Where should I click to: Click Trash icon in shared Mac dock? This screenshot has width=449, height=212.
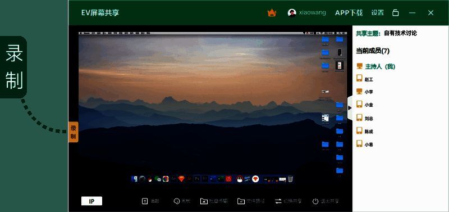coord(290,179)
